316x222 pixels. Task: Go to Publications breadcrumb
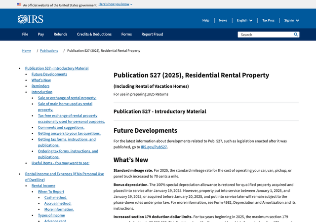(x=49, y=50)
